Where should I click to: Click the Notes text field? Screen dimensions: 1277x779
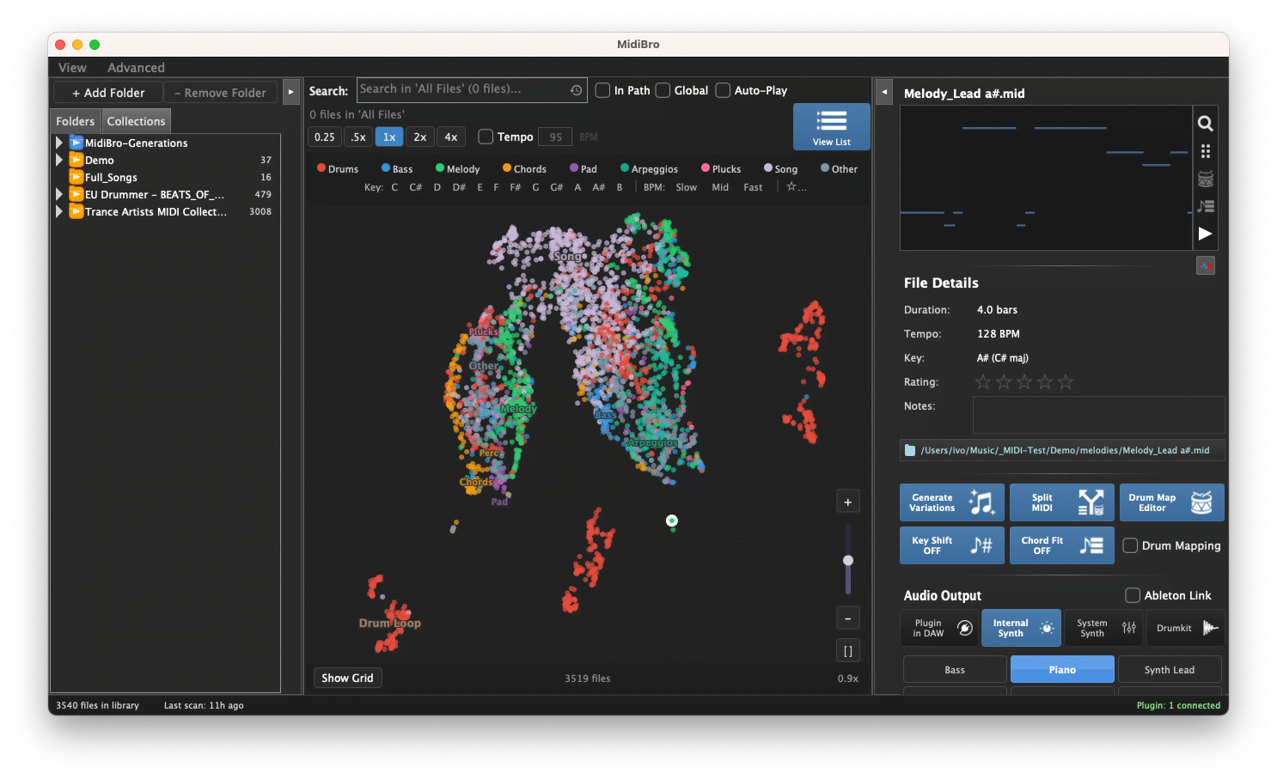[1098, 415]
